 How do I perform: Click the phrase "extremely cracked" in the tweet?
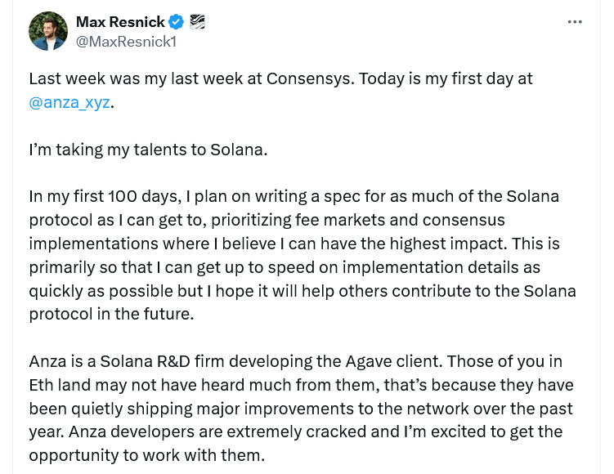[266, 432]
